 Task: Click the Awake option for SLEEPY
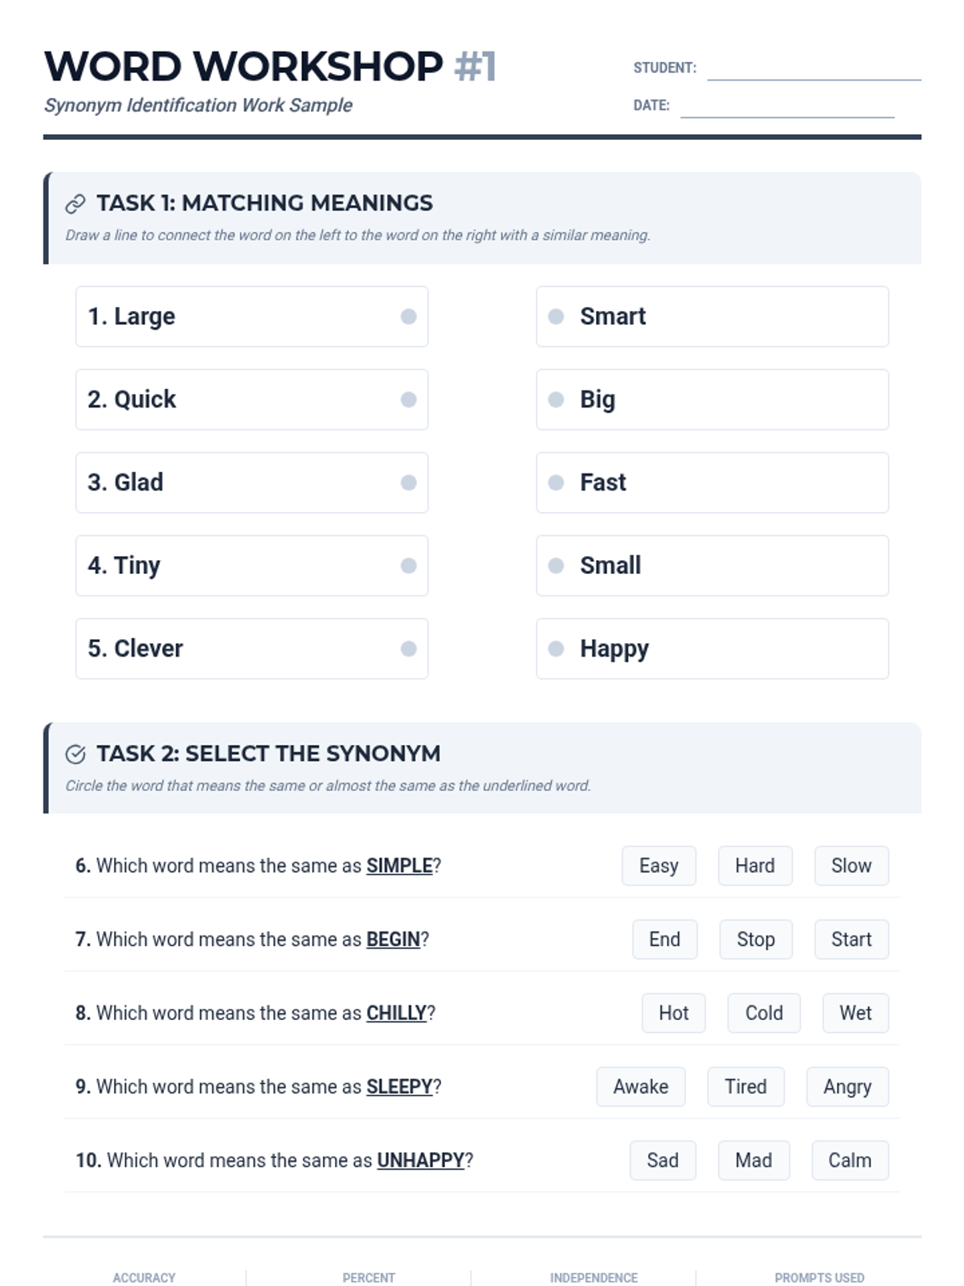[x=640, y=1087]
